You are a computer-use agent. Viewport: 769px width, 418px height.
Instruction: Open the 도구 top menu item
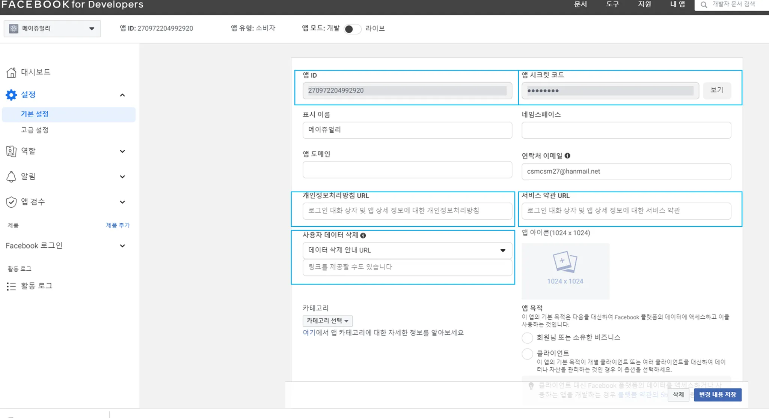[612, 4]
